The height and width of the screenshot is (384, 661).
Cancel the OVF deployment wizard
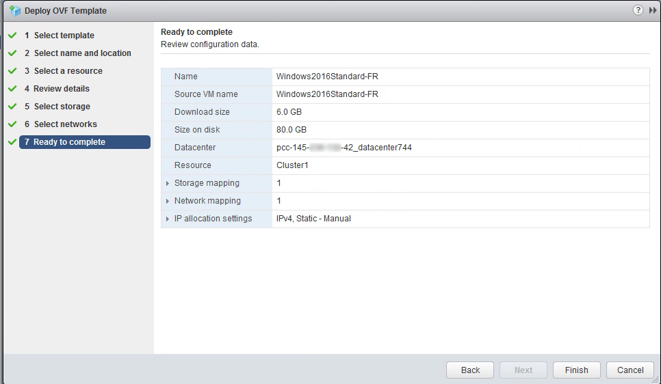pyautogui.click(x=630, y=370)
